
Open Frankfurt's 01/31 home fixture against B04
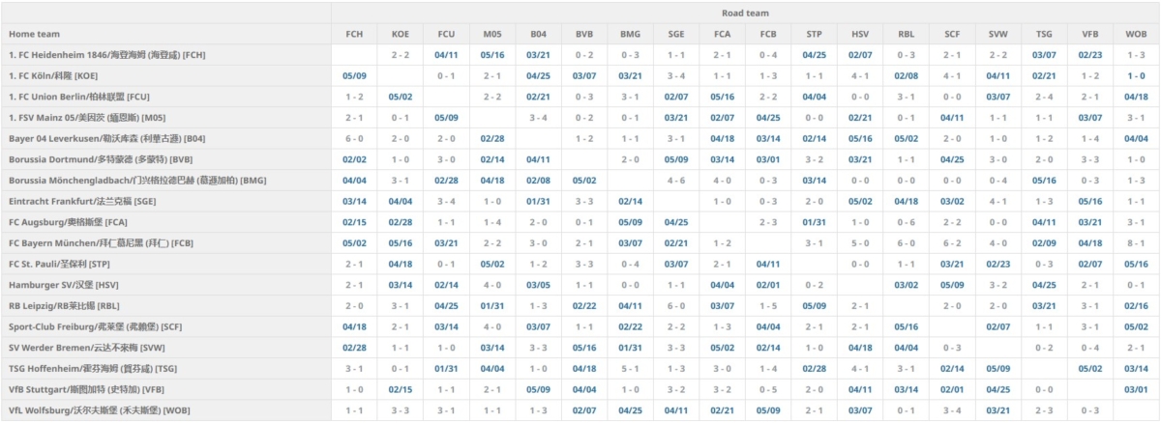tap(538, 202)
